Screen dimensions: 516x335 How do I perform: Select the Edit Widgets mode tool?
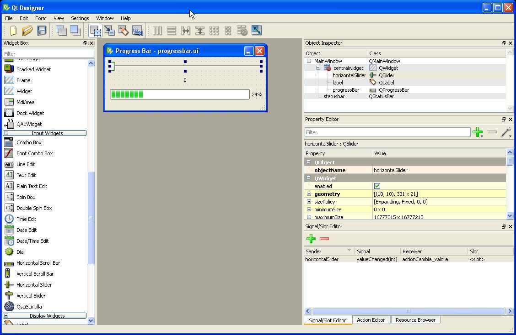pos(95,31)
